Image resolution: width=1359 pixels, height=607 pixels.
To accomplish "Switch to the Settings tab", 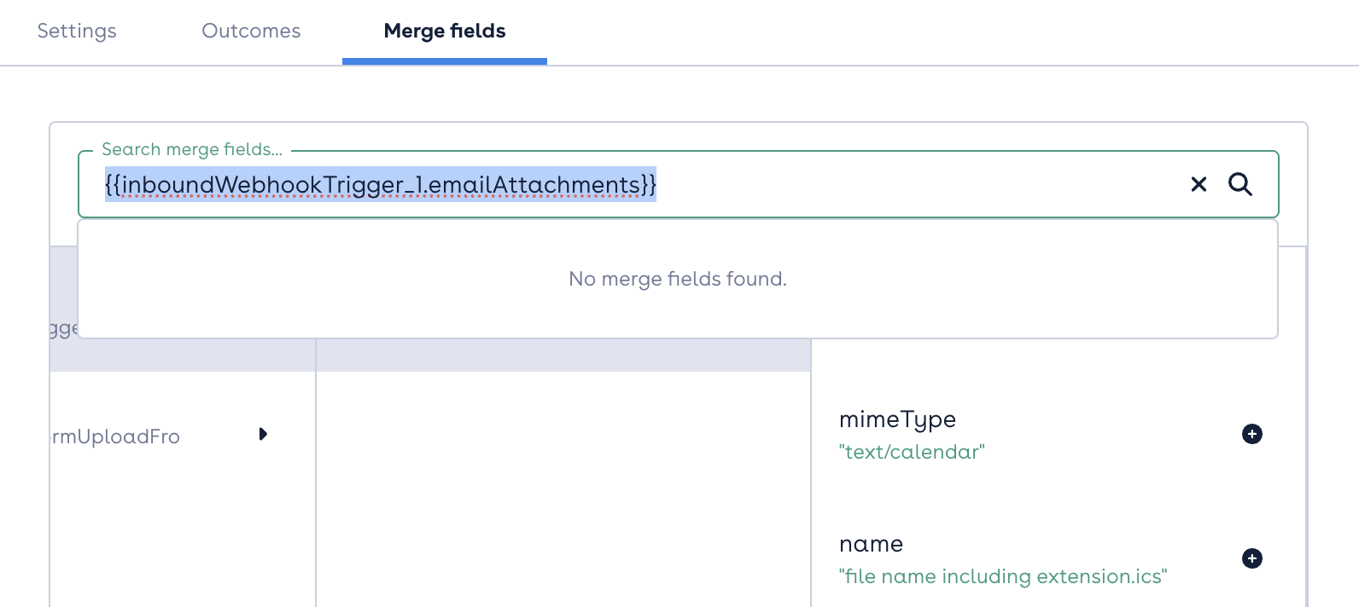I will click(x=77, y=31).
